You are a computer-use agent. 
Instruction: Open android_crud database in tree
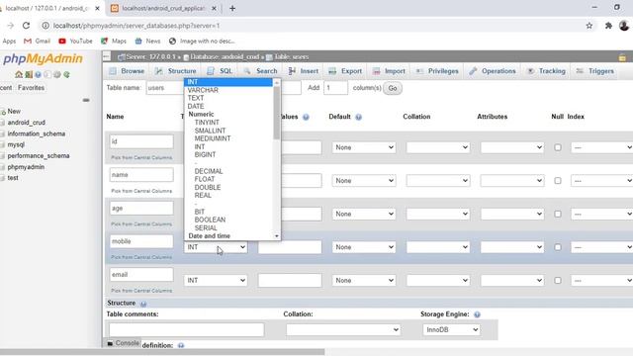(27, 123)
